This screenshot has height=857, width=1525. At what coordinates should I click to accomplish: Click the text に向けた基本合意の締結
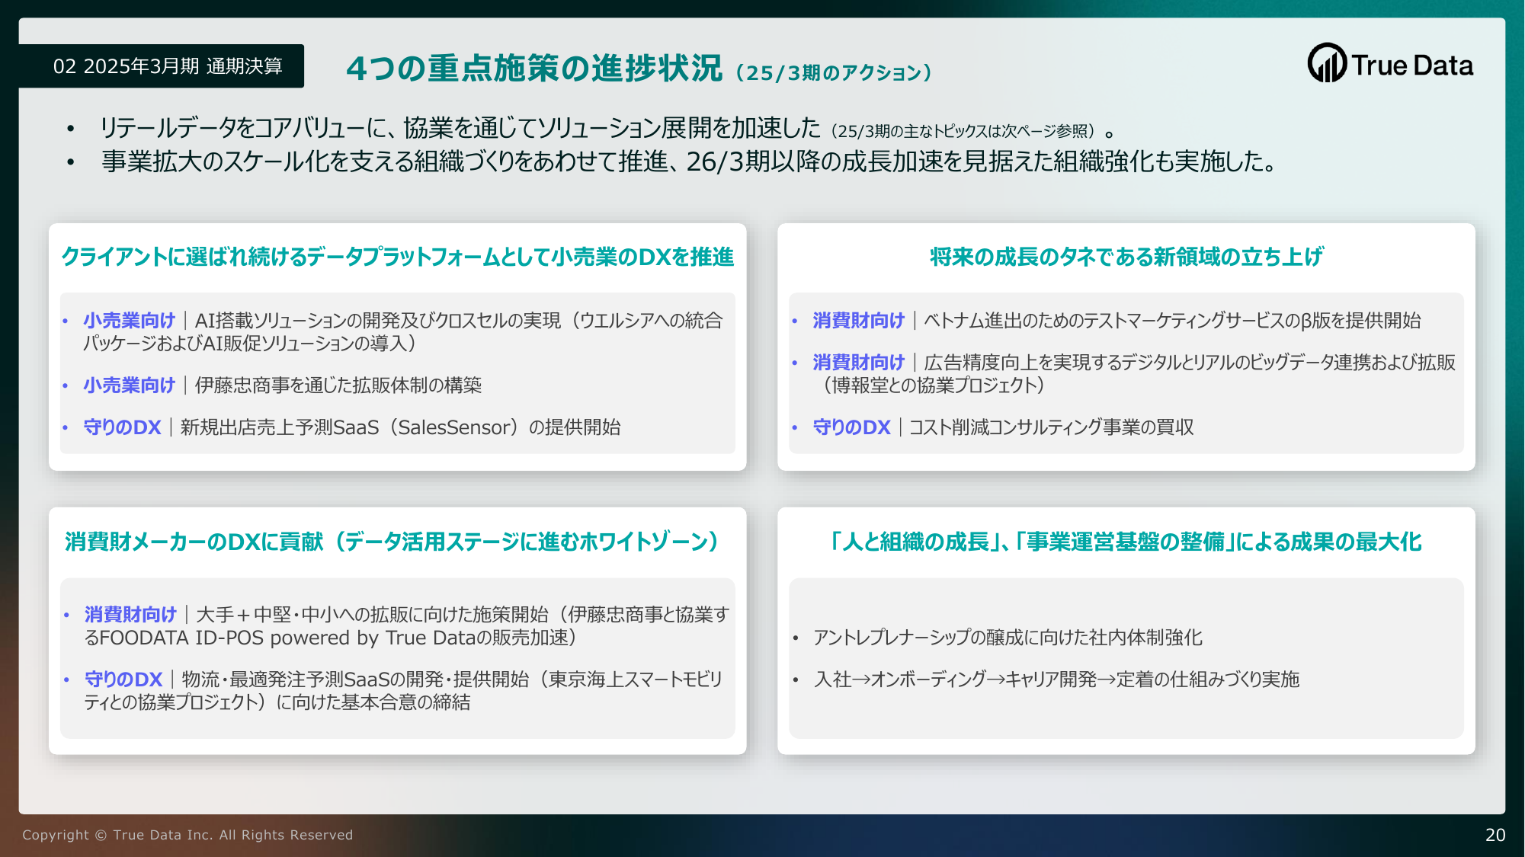pyautogui.click(x=373, y=702)
